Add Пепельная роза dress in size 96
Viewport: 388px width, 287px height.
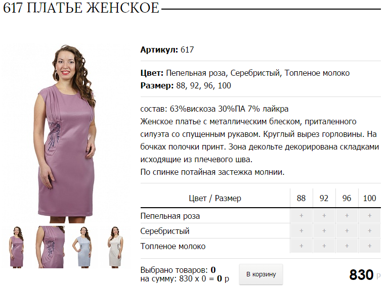tap(347, 216)
